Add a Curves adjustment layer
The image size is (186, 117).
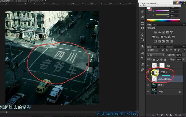tap(163, 32)
